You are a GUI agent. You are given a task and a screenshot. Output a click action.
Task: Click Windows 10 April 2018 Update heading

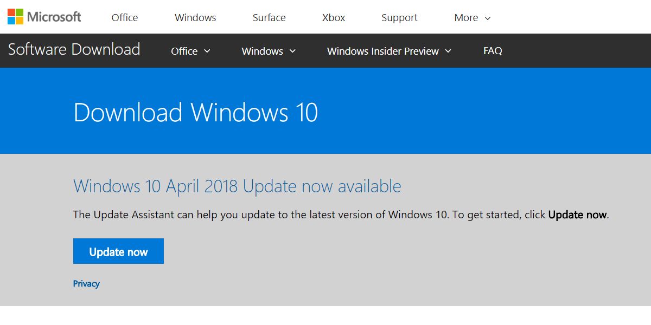click(x=237, y=186)
